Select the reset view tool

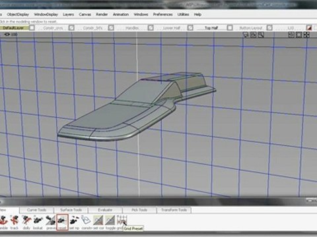62,223
